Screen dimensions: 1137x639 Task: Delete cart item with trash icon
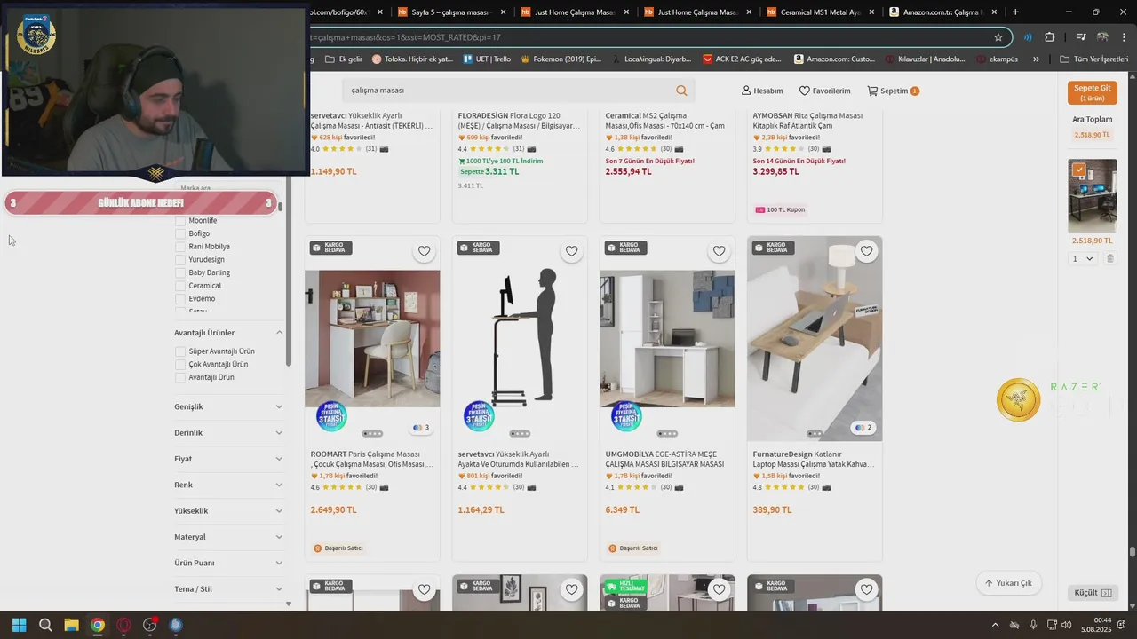click(x=1109, y=258)
